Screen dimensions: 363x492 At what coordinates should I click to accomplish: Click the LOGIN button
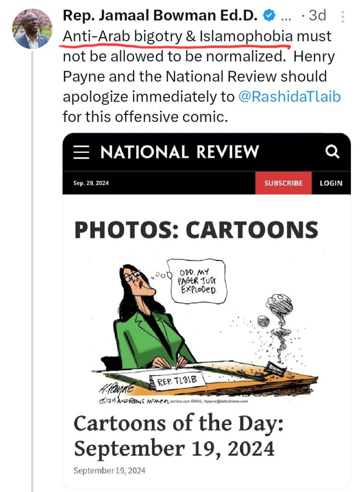click(x=331, y=183)
